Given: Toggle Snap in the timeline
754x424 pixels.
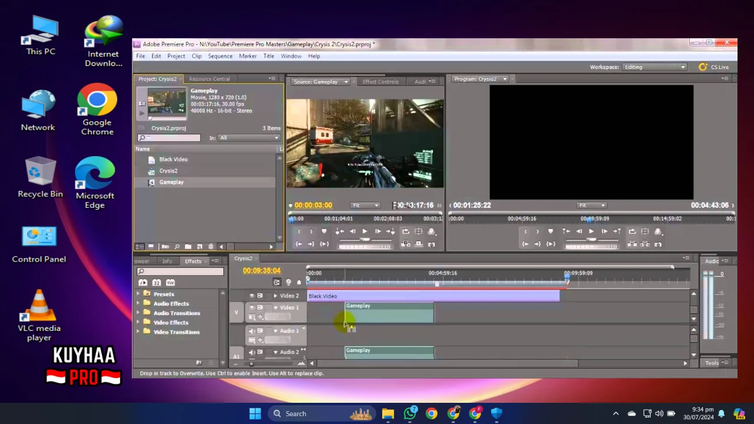Looking at the screenshot, I should coord(277,283).
